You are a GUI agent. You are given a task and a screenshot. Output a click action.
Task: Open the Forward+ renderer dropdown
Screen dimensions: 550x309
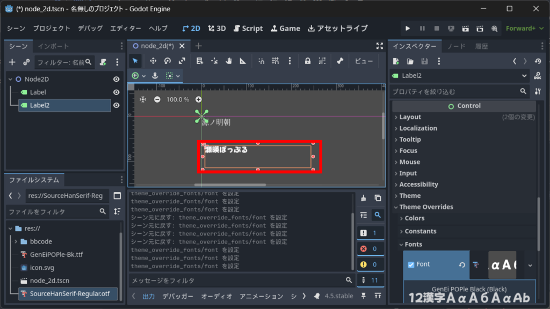tap(520, 28)
